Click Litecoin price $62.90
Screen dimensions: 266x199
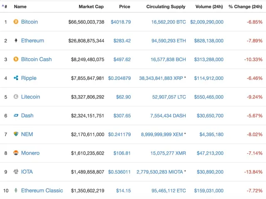[x=123, y=97]
